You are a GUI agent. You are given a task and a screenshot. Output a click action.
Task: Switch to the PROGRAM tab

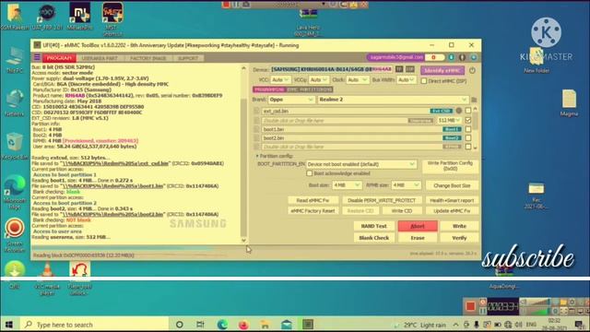tap(59, 58)
